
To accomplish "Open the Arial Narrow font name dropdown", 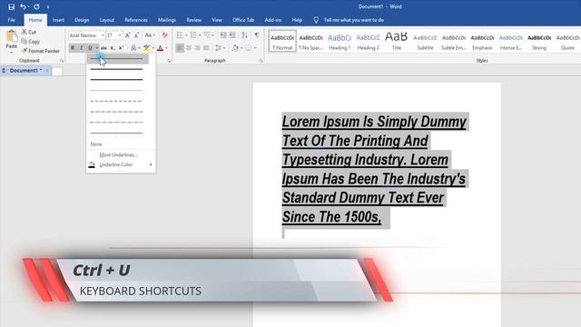I will (x=103, y=35).
